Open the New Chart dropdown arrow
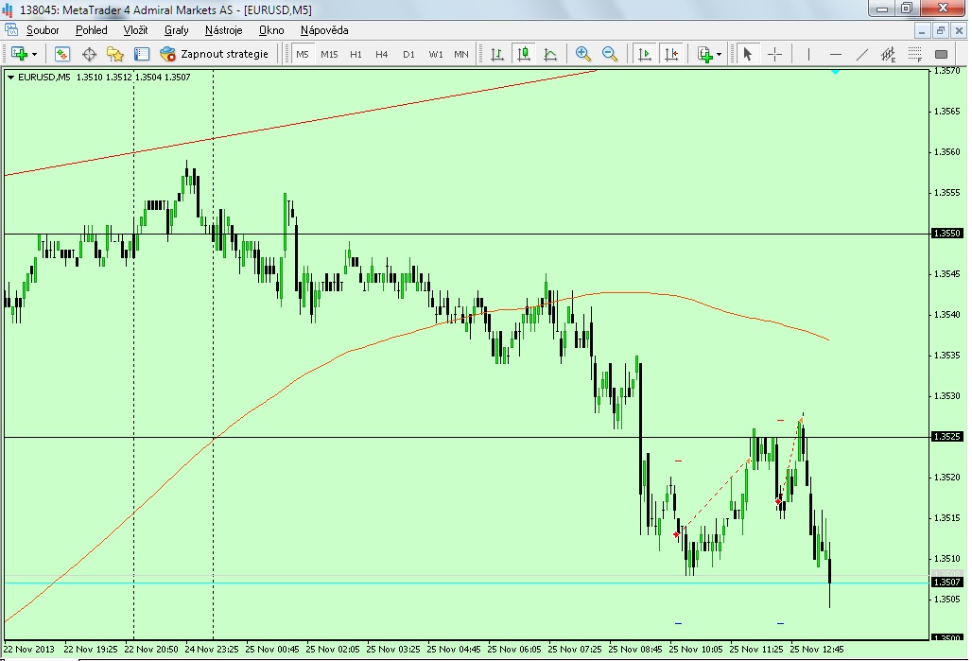Viewport: 972px width, 661px height. click(34, 55)
